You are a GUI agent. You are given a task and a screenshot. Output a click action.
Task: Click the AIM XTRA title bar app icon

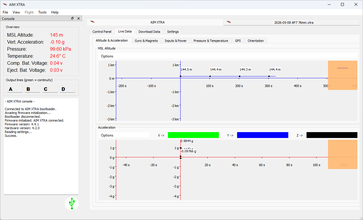click(5, 4)
